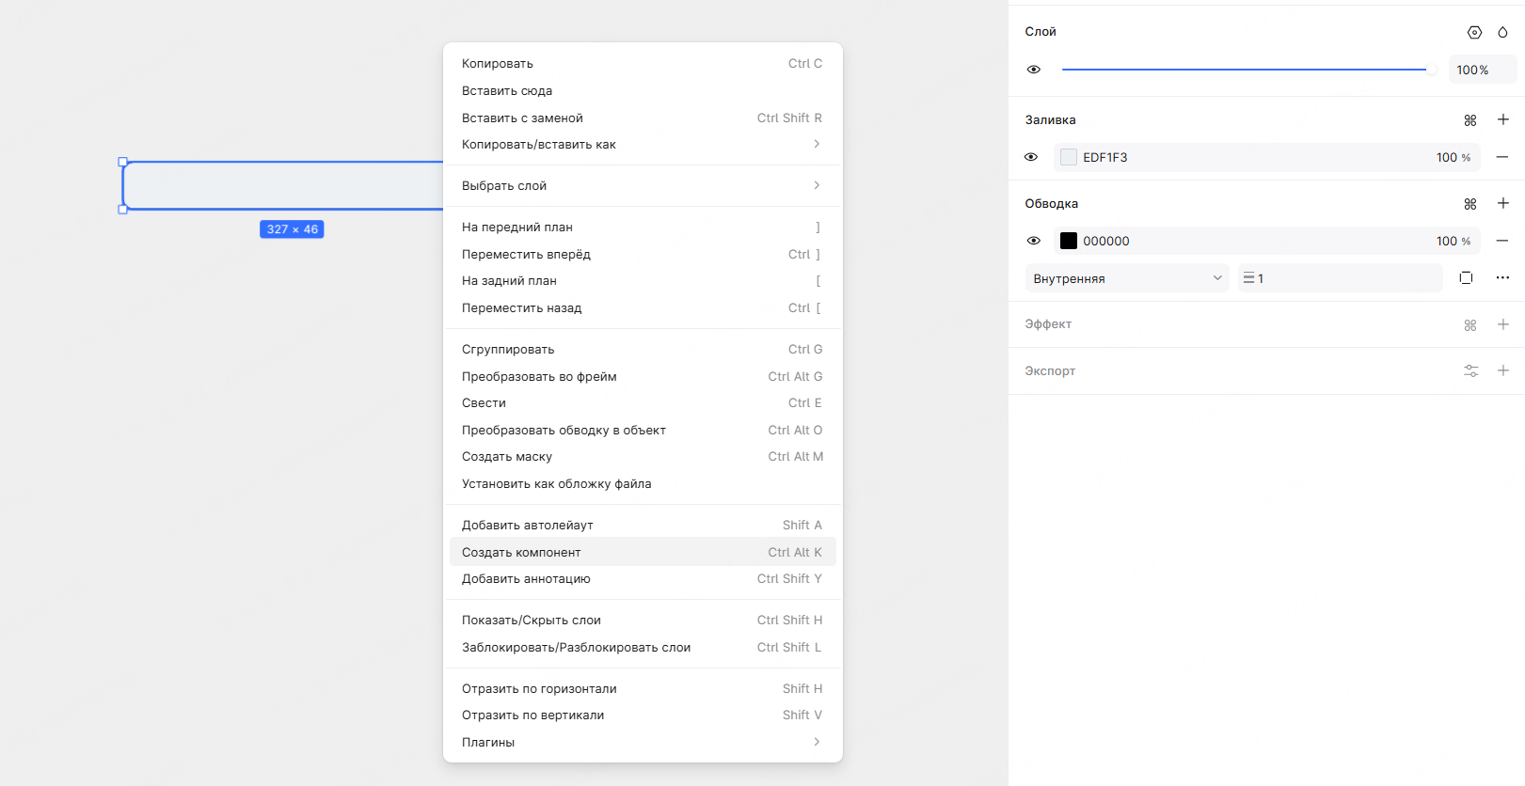
Task: Open export settings sliders icon
Action: click(x=1471, y=370)
